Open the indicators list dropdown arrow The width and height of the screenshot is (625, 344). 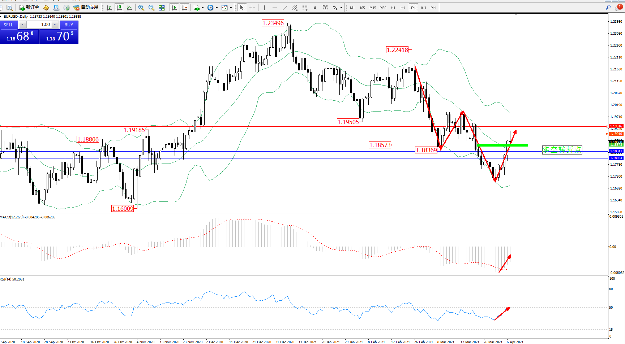202,8
